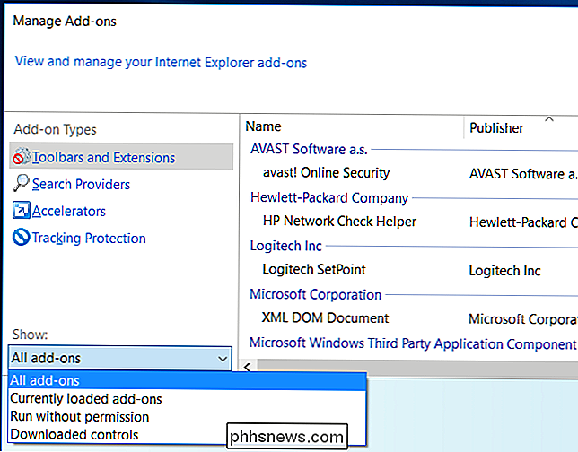
Task: Collapse the Show dropdown arrow
Action: pos(223,359)
